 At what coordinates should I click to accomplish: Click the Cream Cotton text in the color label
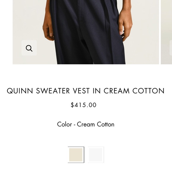[x=95, y=124]
